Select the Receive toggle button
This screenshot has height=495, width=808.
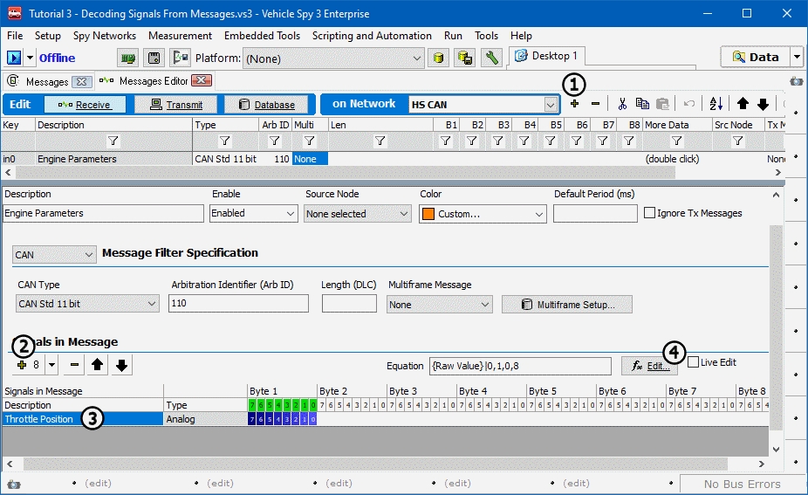[85, 105]
